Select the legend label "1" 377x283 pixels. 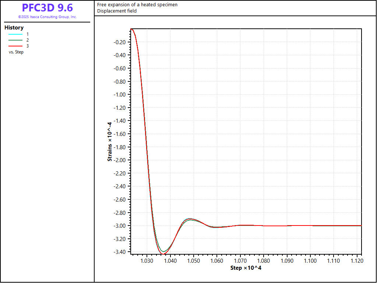point(28,34)
